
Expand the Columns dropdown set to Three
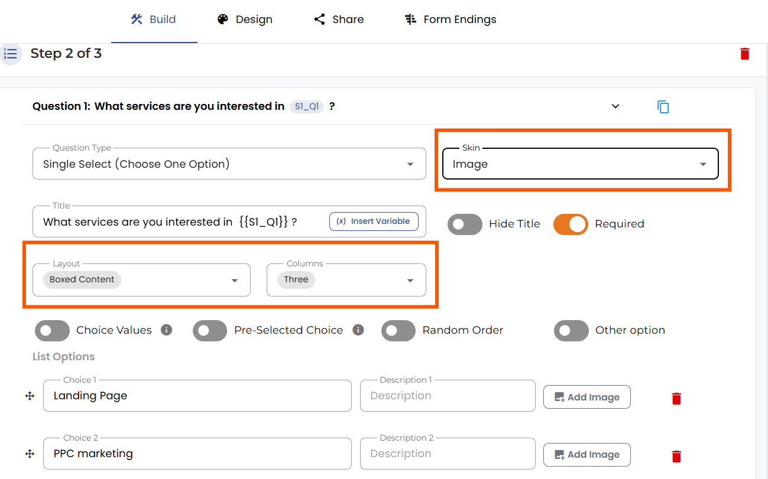tap(346, 279)
